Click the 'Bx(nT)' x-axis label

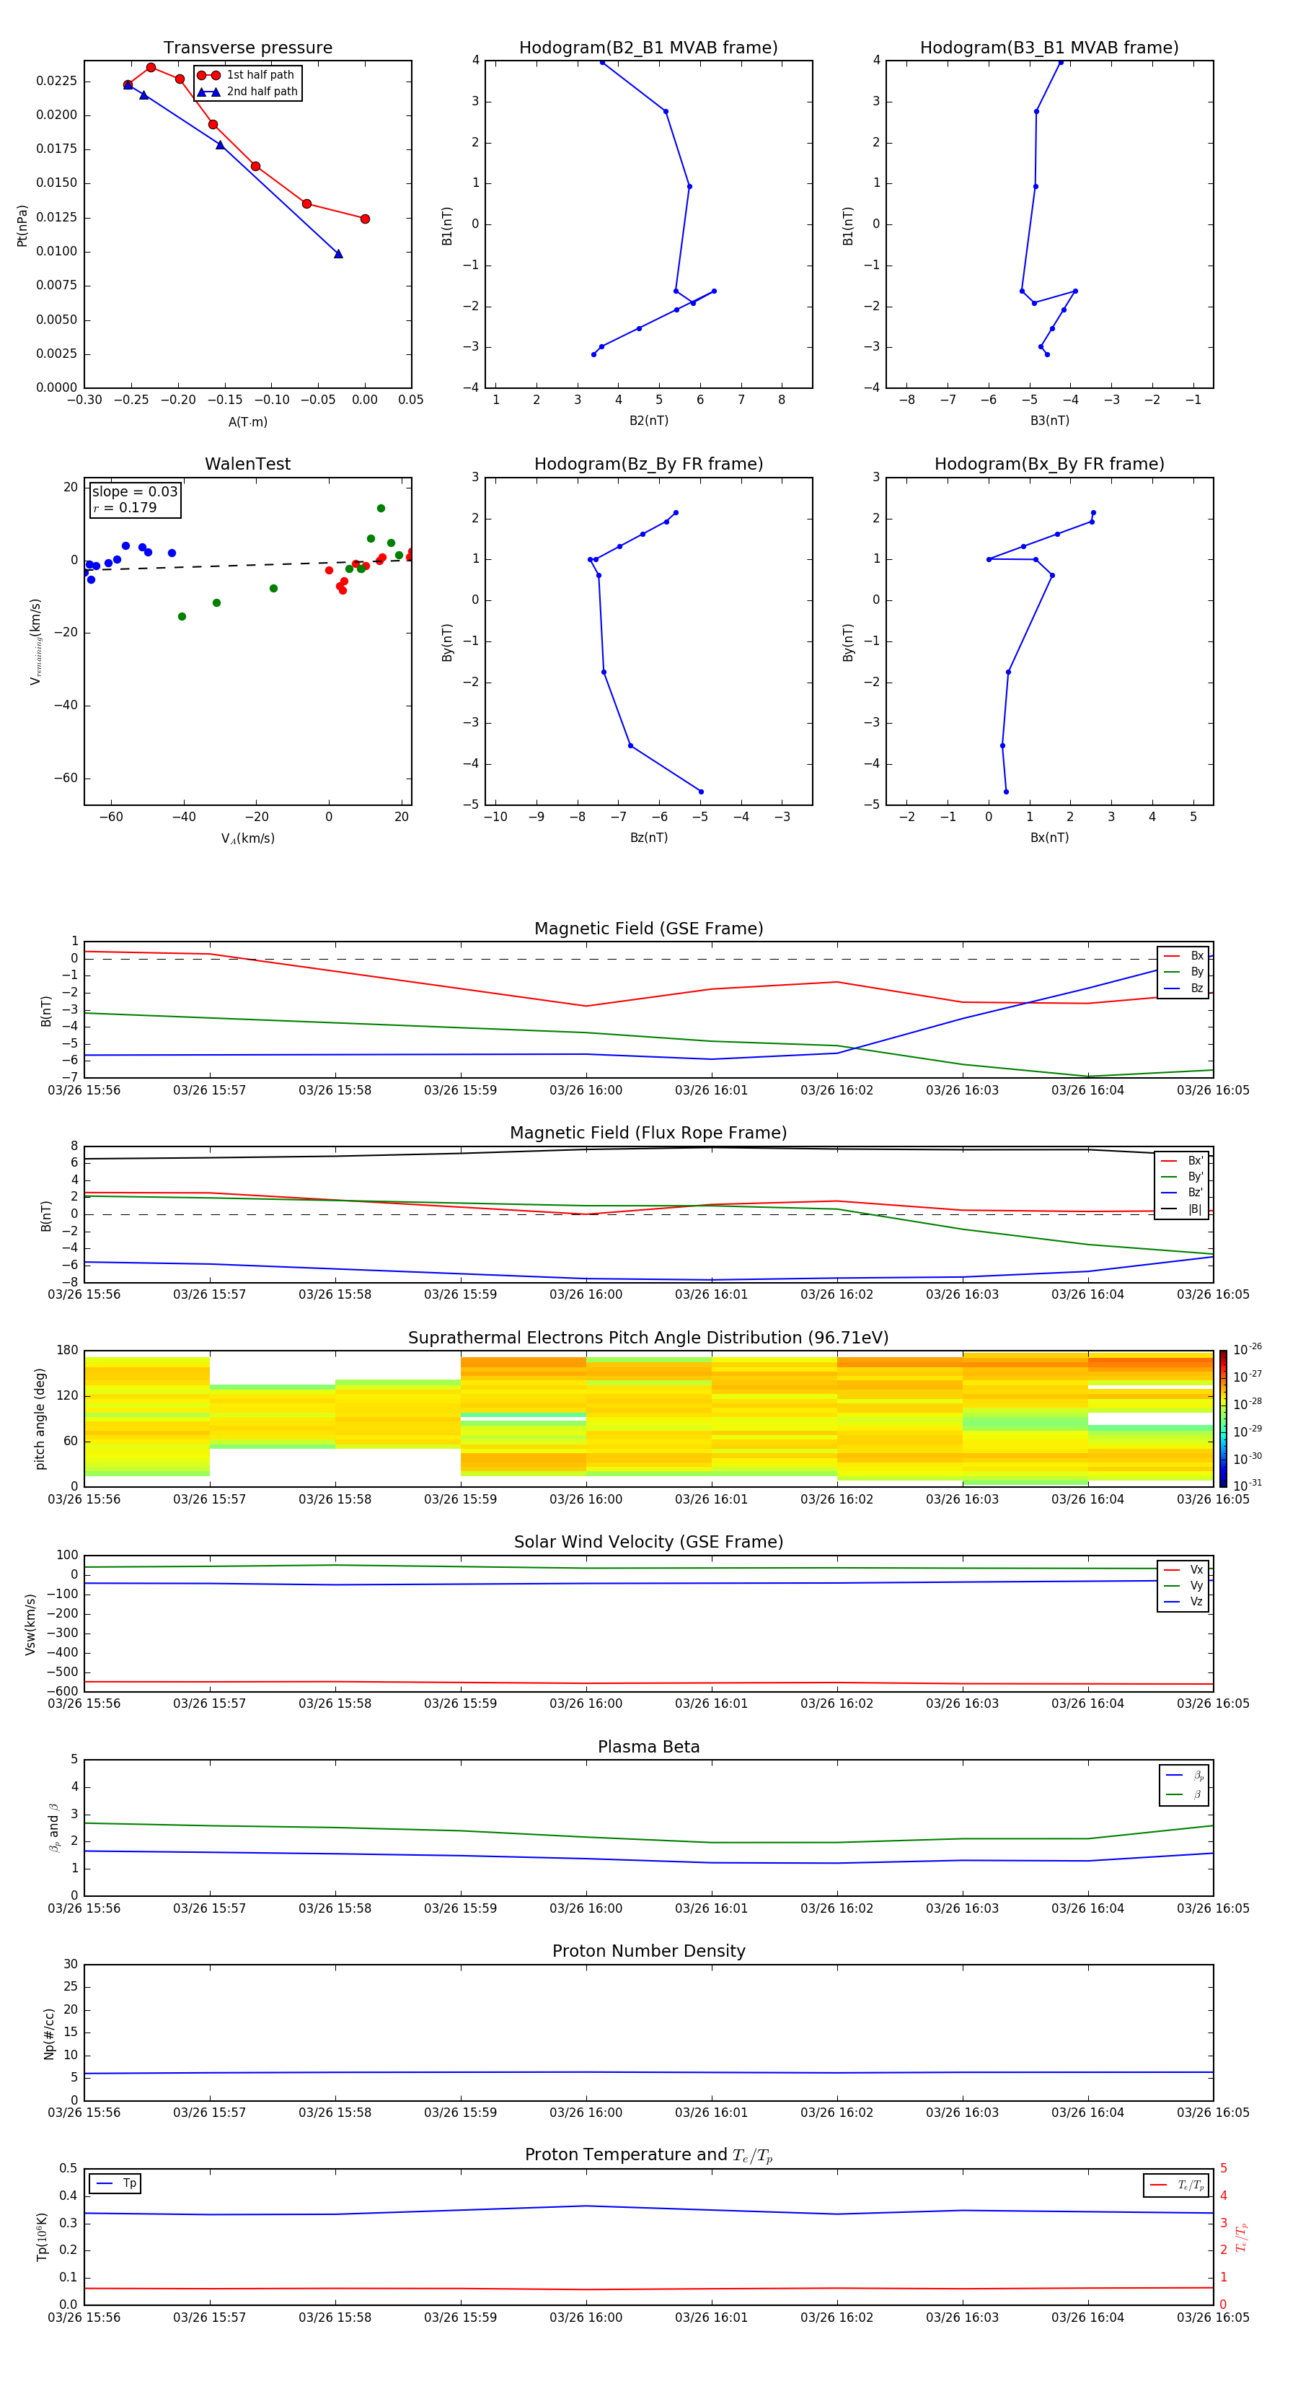(x=1049, y=838)
